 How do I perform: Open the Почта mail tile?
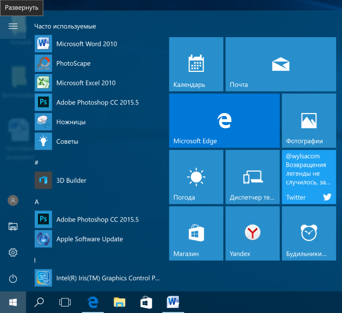coord(281,64)
